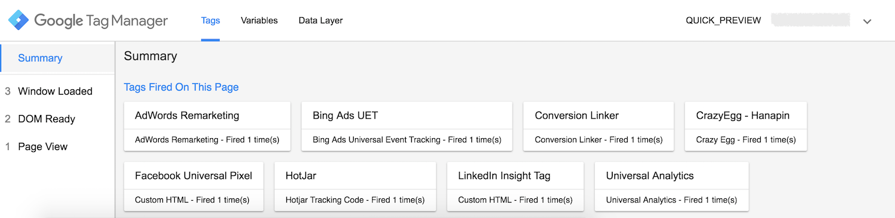Click the Google Tag Manager logo icon
This screenshot has height=218, width=895.
pos(18,20)
